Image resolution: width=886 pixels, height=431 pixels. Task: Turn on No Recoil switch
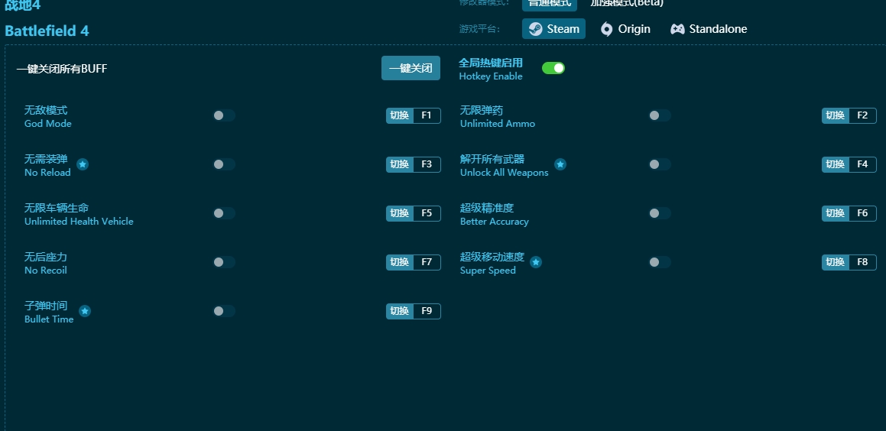tap(224, 262)
